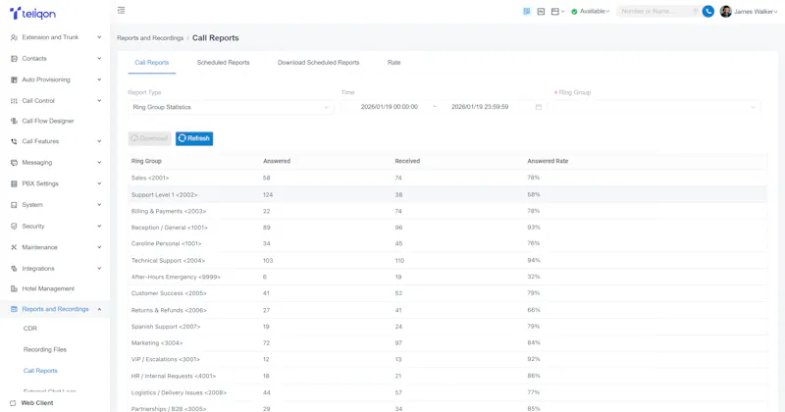Click the System sidebar icon
This screenshot has height=412, width=785.
coord(14,205)
